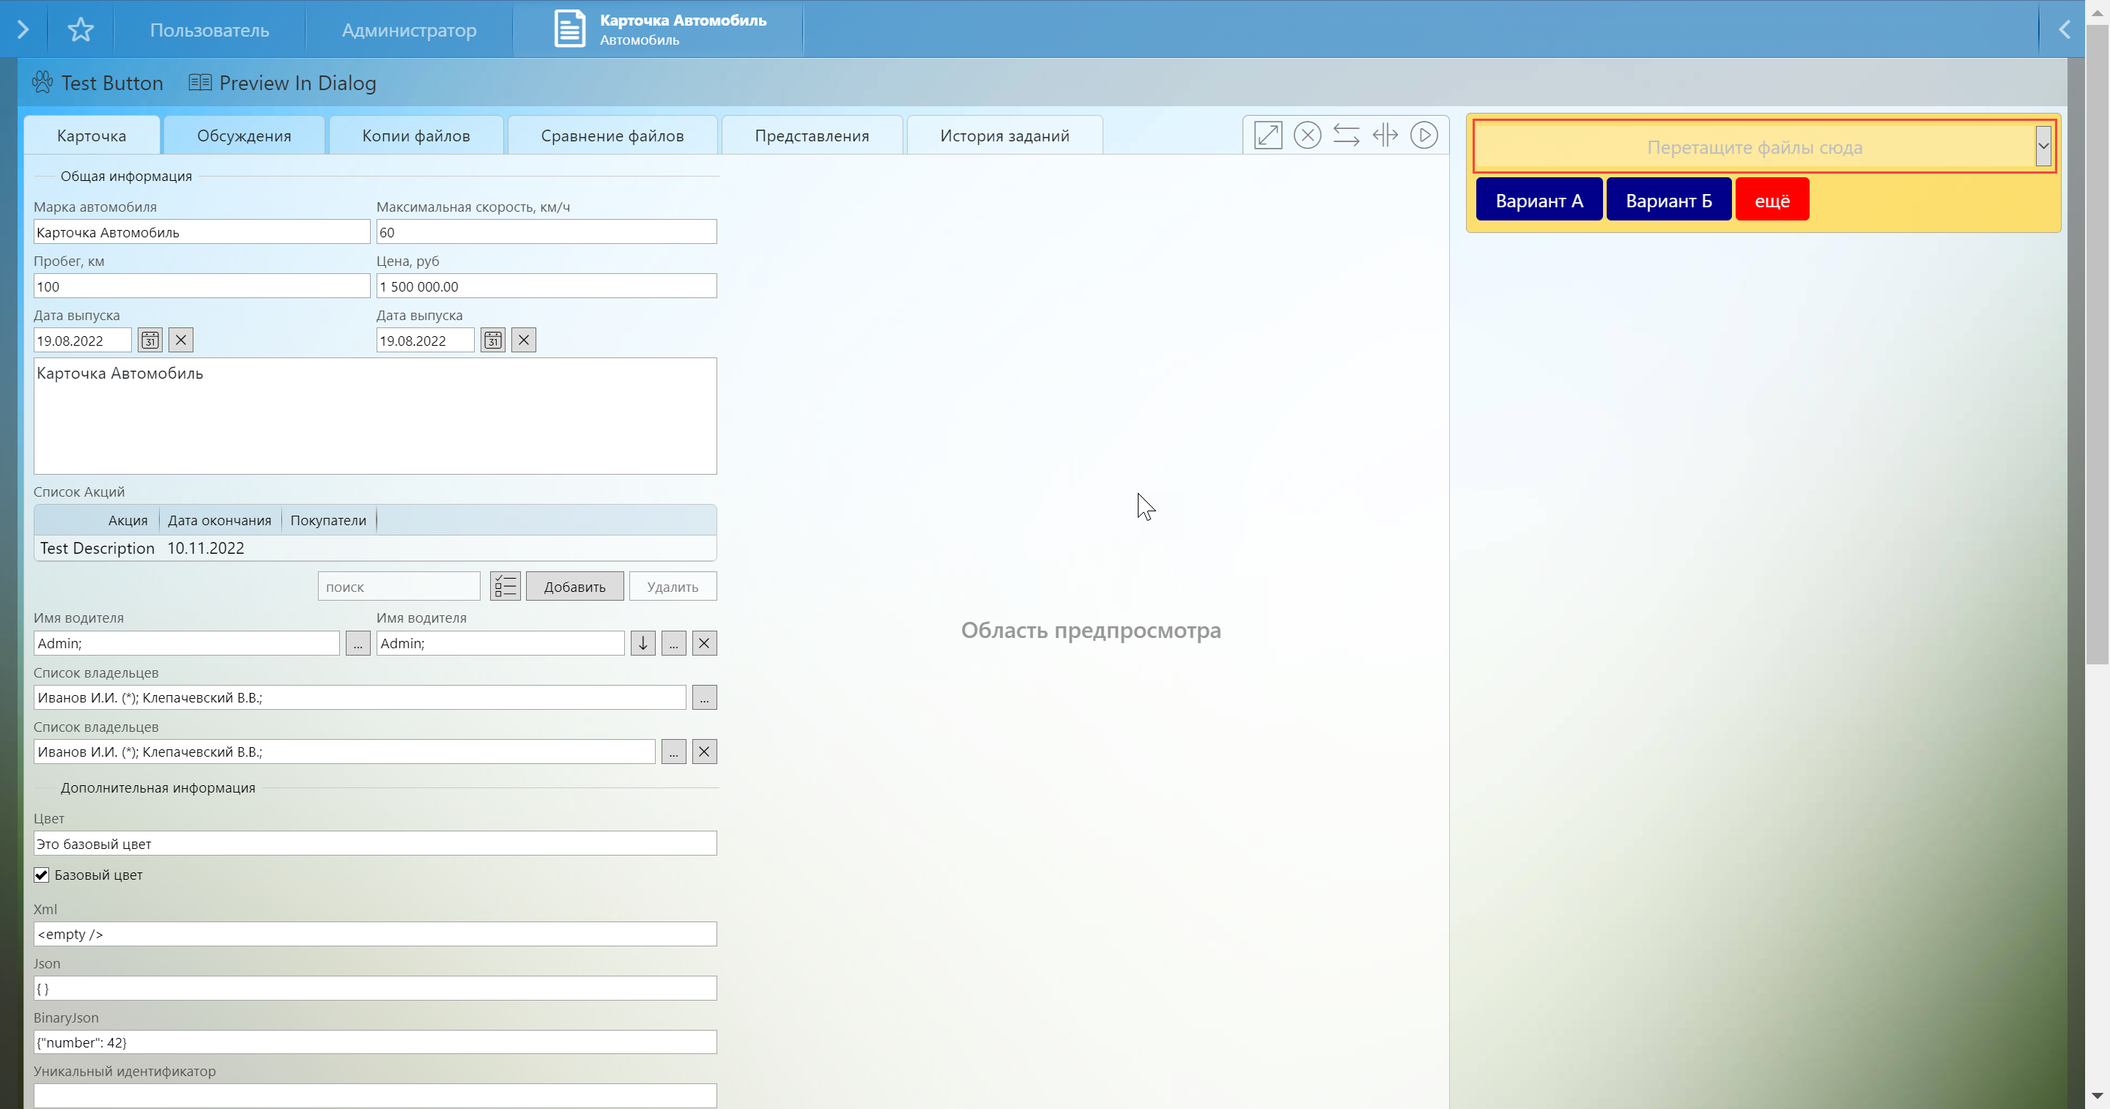Viewport: 2110px width, 1109px height.
Task: Click the list-view icon beside поиск
Action: (x=506, y=587)
